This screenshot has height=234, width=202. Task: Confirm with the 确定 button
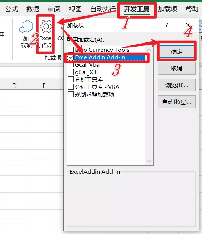click(177, 52)
